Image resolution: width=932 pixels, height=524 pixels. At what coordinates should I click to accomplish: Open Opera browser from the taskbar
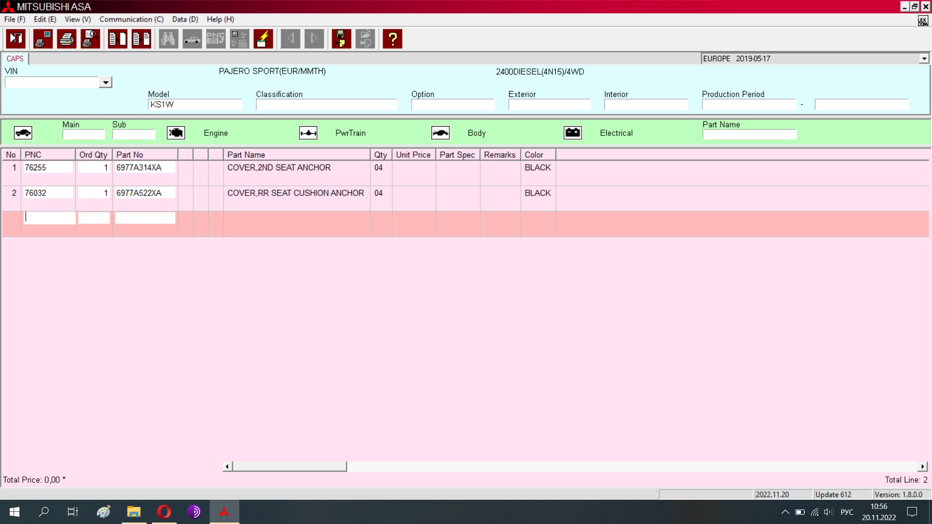click(164, 511)
